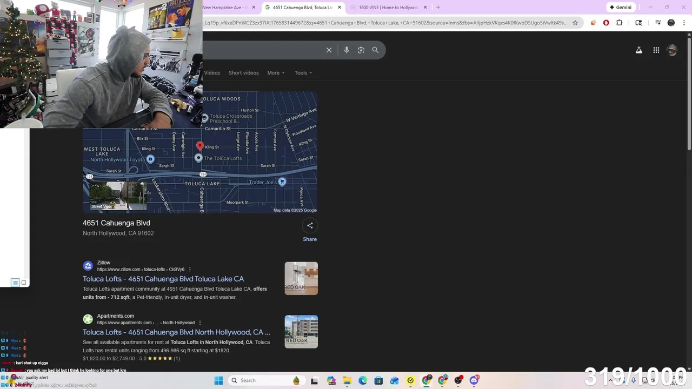The height and width of the screenshot is (389, 692).
Task: Open the Apartments.com result three-dot options
Action: [200, 323]
